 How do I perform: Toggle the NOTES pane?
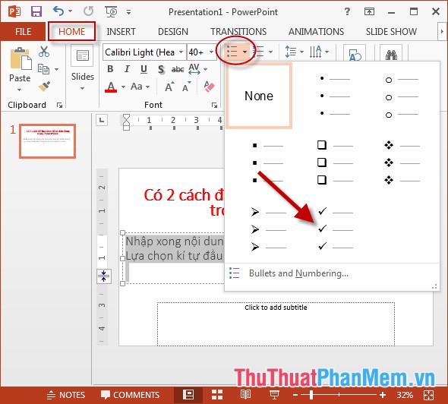[66, 395]
